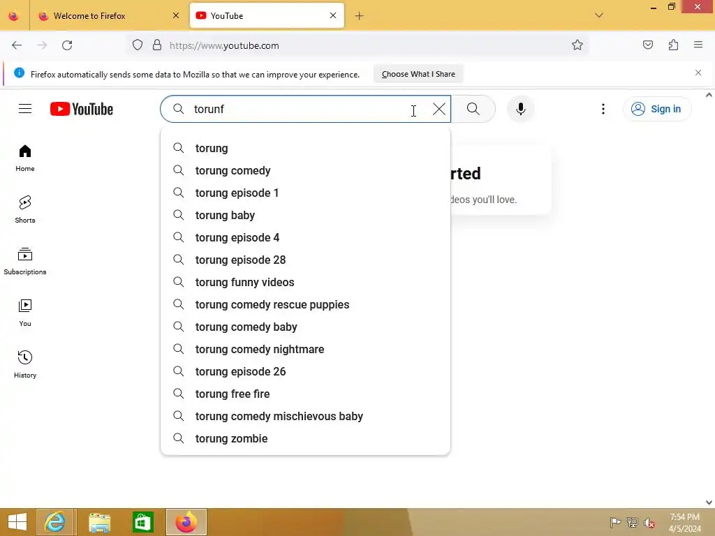Open Shorts in the sidebar
This screenshot has height=536, width=715.
(x=25, y=209)
